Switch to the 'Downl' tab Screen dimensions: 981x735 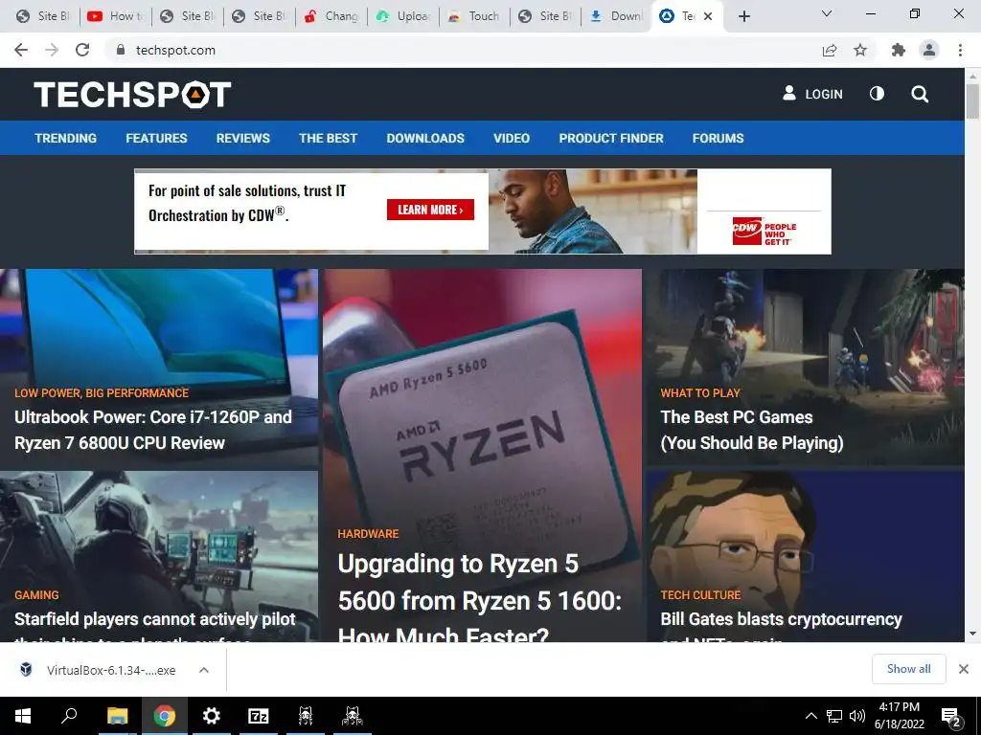pos(617,16)
